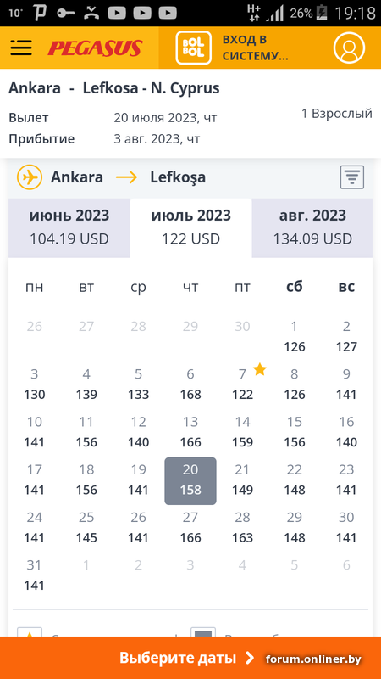Select July 20 priced 158
The image size is (381, 679).
190,480
